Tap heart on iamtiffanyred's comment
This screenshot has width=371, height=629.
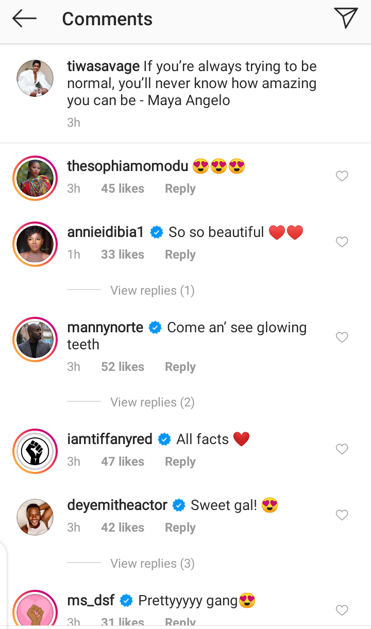pyautogui.click(x=342, y=449)
